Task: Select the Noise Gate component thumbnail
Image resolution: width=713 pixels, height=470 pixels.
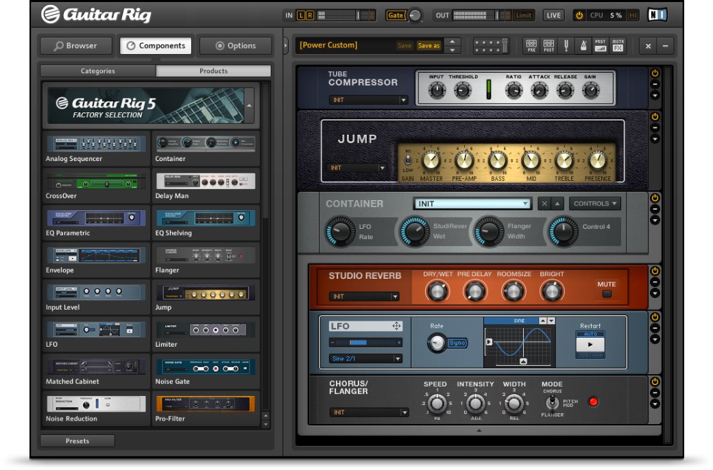Action: coord(205,367)
